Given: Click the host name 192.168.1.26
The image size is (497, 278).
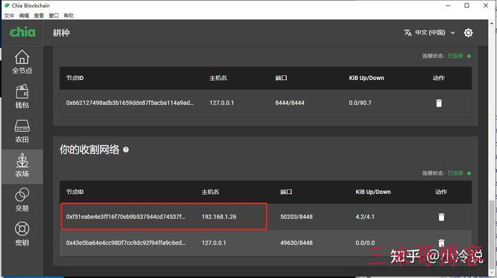Looking at the screenshot, I should [x=219, y=217].
